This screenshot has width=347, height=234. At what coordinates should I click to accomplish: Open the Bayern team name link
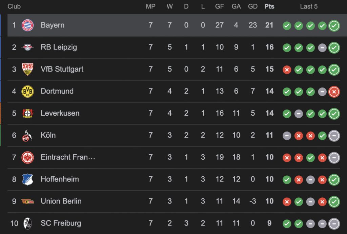(x=53, y=25)
